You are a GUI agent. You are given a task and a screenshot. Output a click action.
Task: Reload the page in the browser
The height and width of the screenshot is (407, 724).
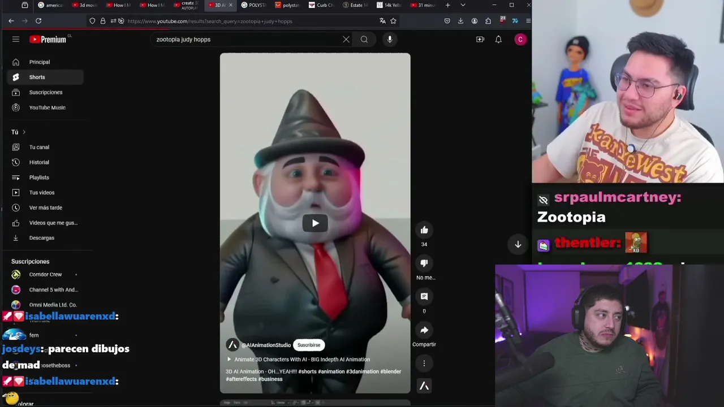tap(38, 21)
